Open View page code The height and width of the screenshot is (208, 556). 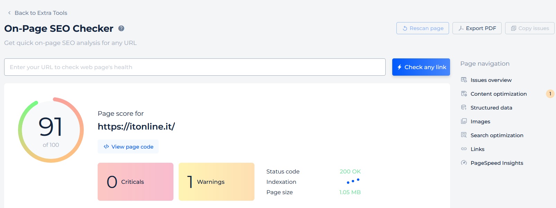tap(128, 146)
